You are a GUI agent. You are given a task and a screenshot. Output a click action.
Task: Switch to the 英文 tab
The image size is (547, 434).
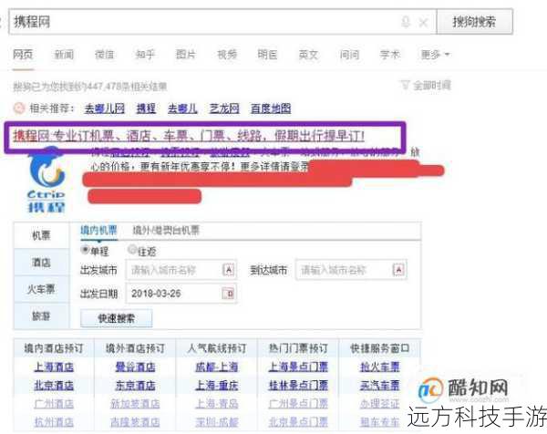pos(308,55)
